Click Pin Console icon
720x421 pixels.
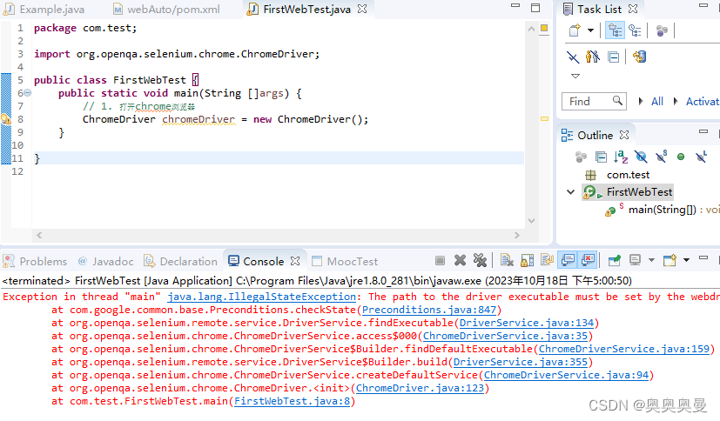[615, 260]
